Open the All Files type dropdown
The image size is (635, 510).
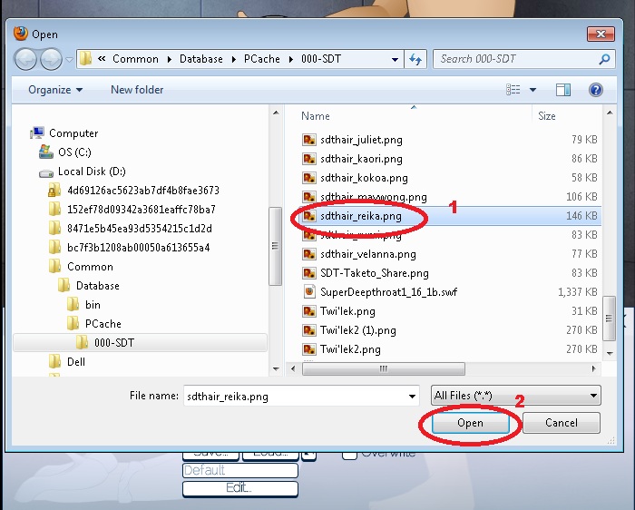coord(516,396)
